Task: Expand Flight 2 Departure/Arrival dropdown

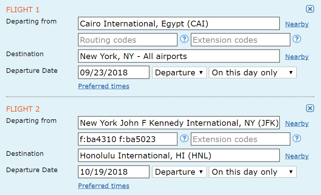Action: pyautogui.click(x=179, y=172)
